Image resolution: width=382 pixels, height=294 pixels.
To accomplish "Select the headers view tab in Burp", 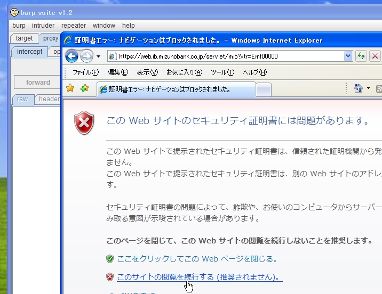I will [48, 99].
